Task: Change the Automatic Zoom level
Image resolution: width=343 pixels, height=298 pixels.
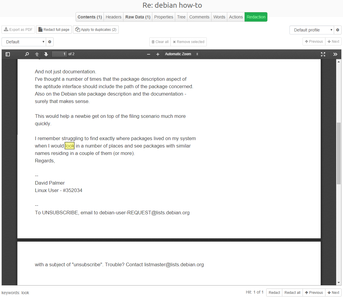Action: [x=181, y=54]
